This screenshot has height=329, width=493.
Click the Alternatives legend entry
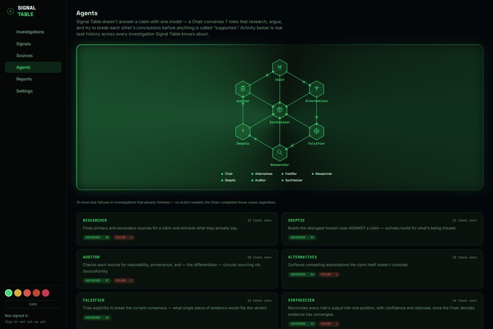[x=262, y=174]
